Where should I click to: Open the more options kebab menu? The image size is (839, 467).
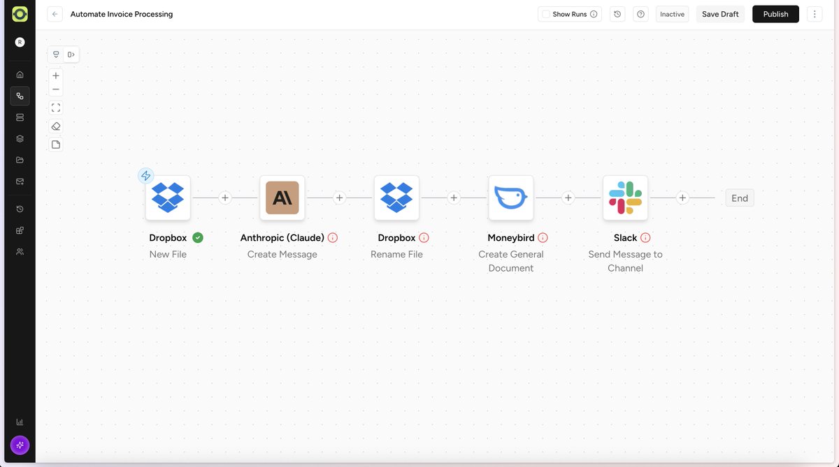[815, 14]
